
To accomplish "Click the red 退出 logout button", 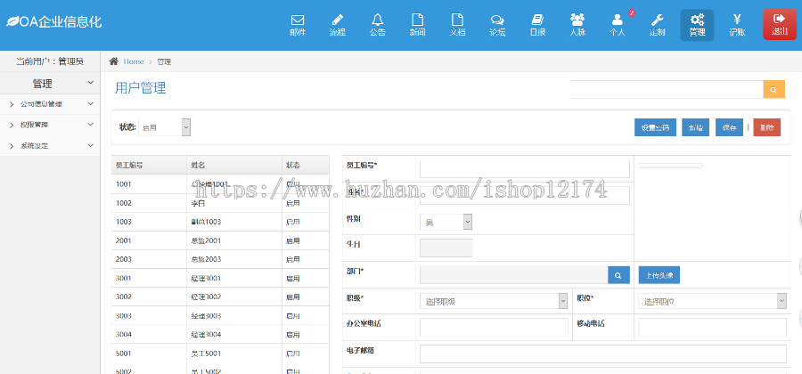I will (x=780, y=24).
